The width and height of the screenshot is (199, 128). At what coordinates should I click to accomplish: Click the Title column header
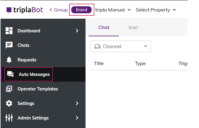click(x=99, y=63)
